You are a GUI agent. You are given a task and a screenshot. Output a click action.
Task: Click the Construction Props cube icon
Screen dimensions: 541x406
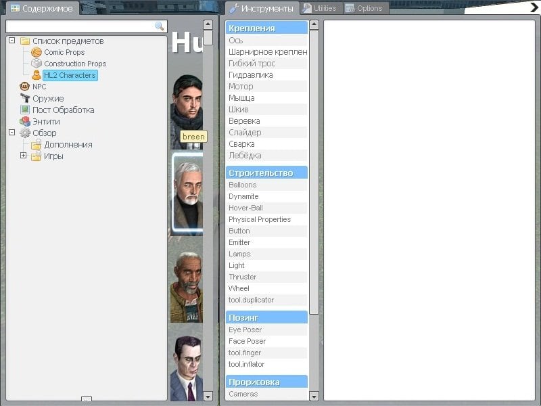point(37,64)
